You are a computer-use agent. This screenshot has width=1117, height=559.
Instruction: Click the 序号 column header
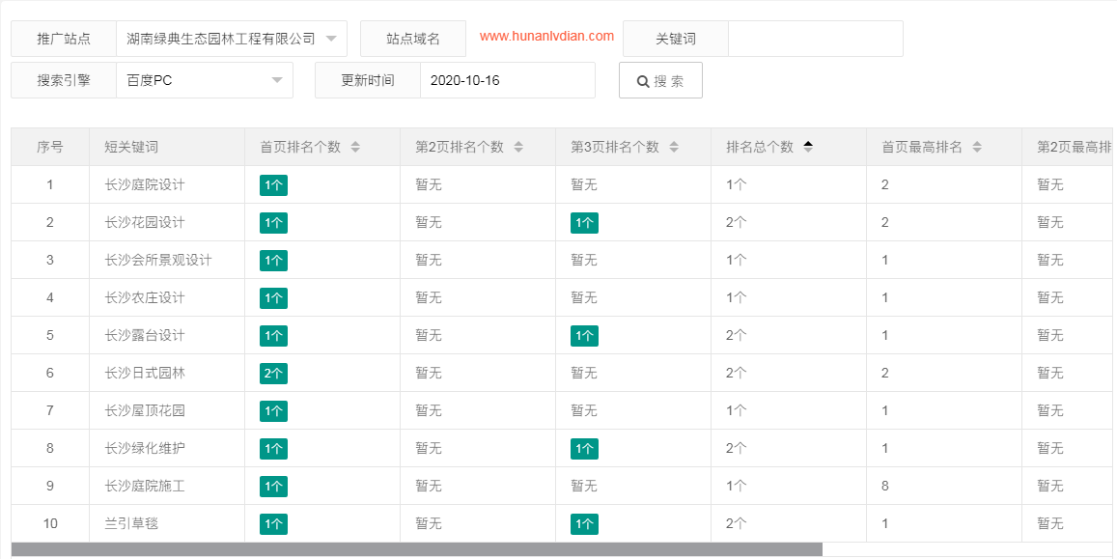50,148
